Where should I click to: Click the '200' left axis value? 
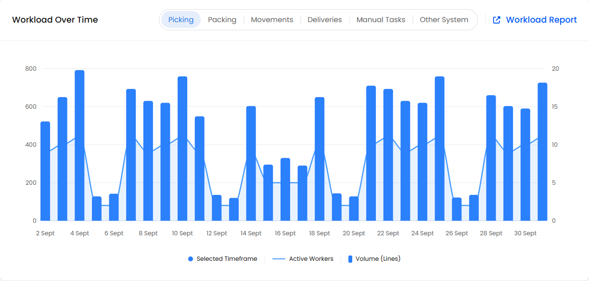pos(31,183)
